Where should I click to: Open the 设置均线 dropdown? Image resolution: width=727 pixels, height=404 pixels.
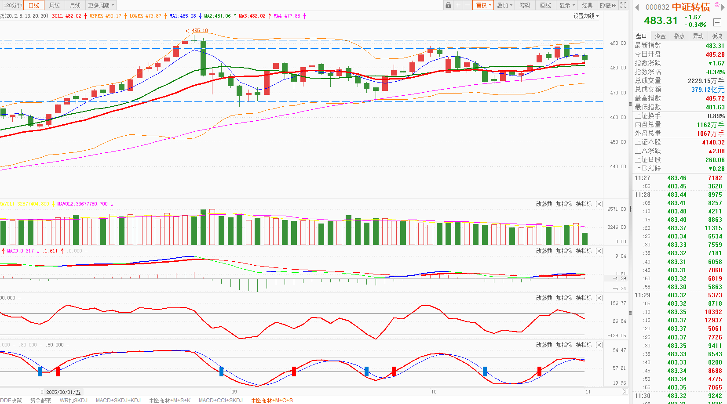(586, 16)
